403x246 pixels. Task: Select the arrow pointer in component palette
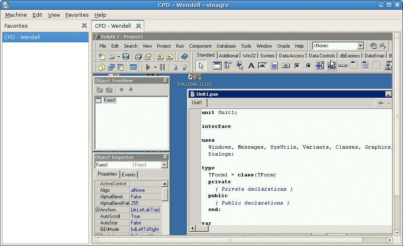coord(201,66)
